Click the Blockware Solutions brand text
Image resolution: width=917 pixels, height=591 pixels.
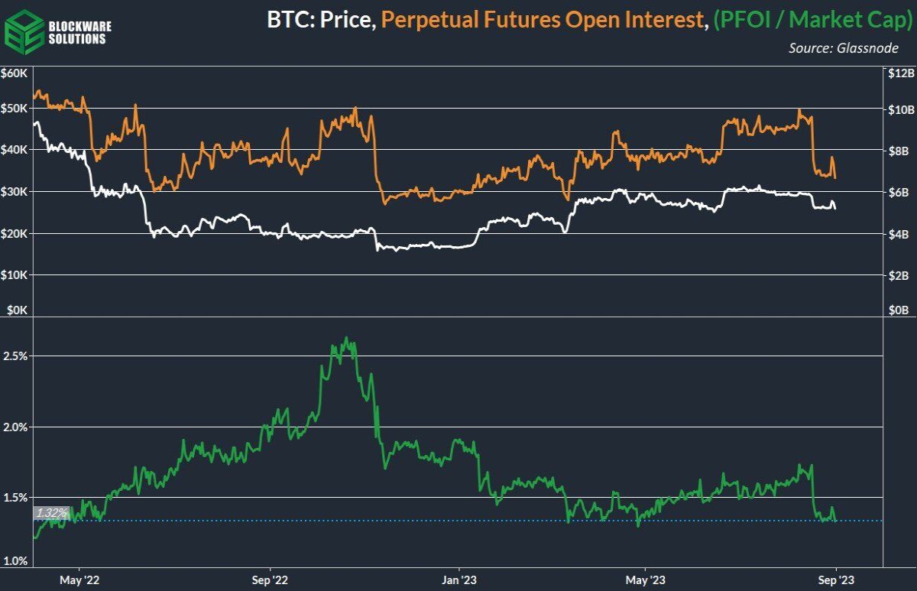(78, 32)
